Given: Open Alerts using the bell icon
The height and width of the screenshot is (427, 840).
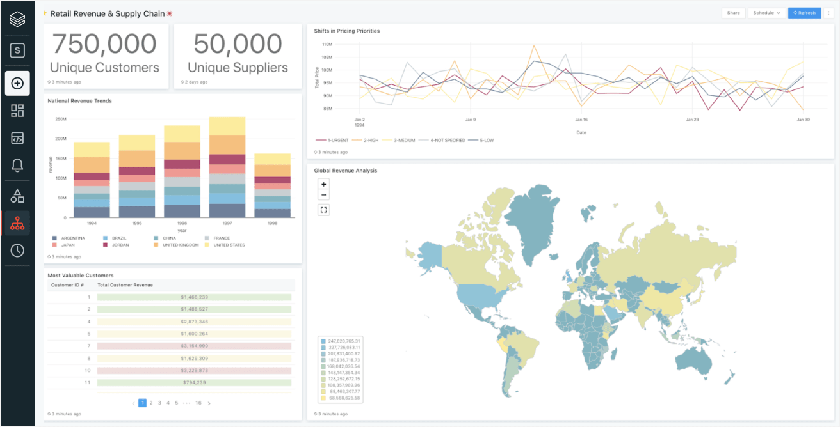Looking at the screenshot, I should 17,166.
